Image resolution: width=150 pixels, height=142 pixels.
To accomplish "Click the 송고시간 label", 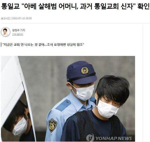I will click(x=5, y=18).
